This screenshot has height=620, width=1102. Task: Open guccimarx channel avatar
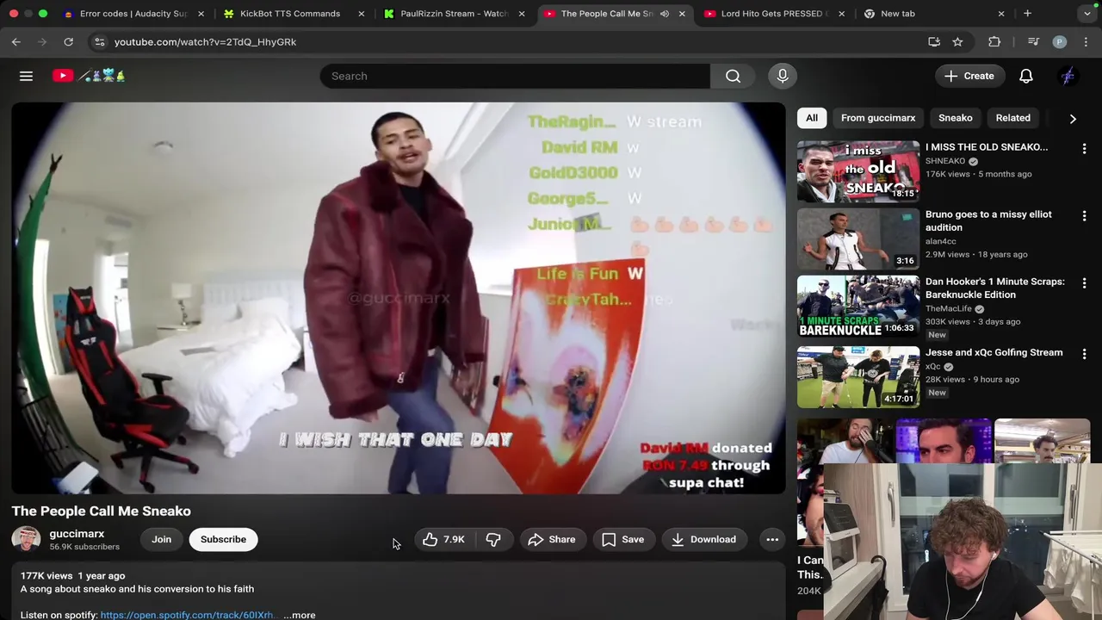click(x=26, y=539)
